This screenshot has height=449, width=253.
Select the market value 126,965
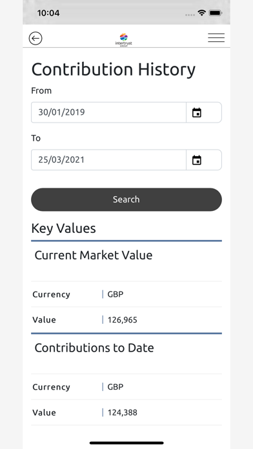pyautogui.click(x=123, y=320)
